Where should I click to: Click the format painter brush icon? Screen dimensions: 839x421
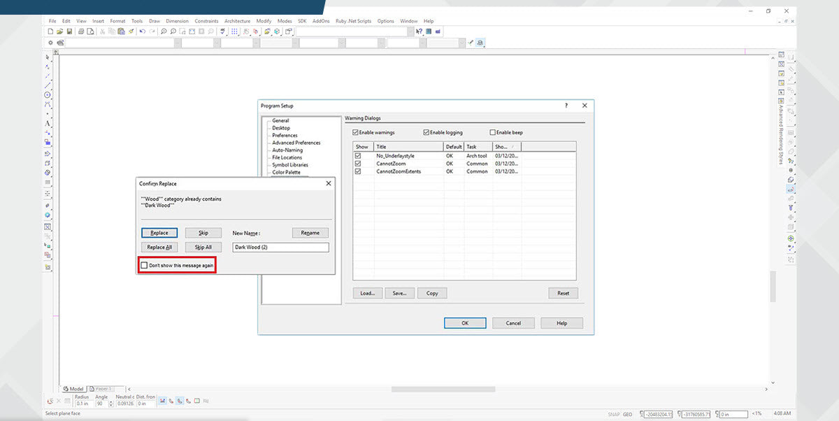click(x=131, y=31)
